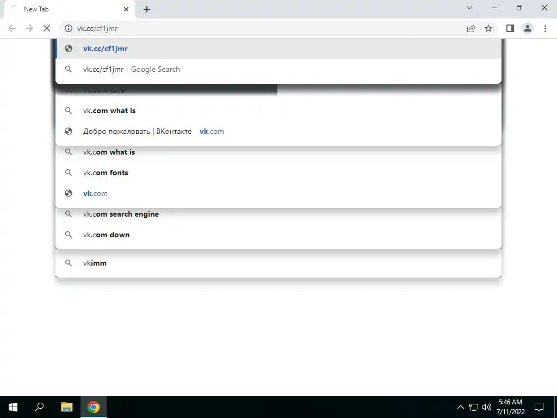Open Windows Start menu
Viewport: 557px width, 418px height.
click(x=13, y=407)
